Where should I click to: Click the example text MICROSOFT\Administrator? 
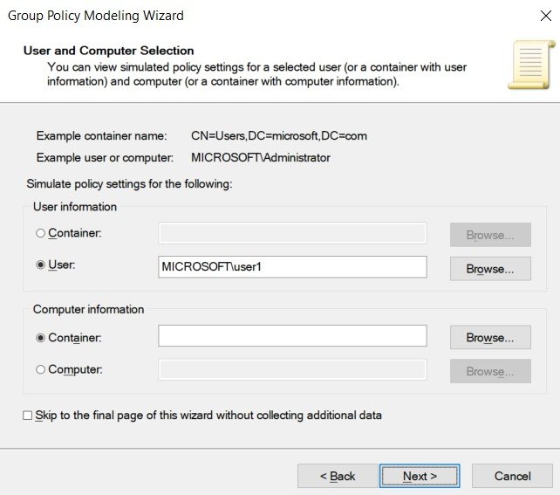[x=261, y=158]
